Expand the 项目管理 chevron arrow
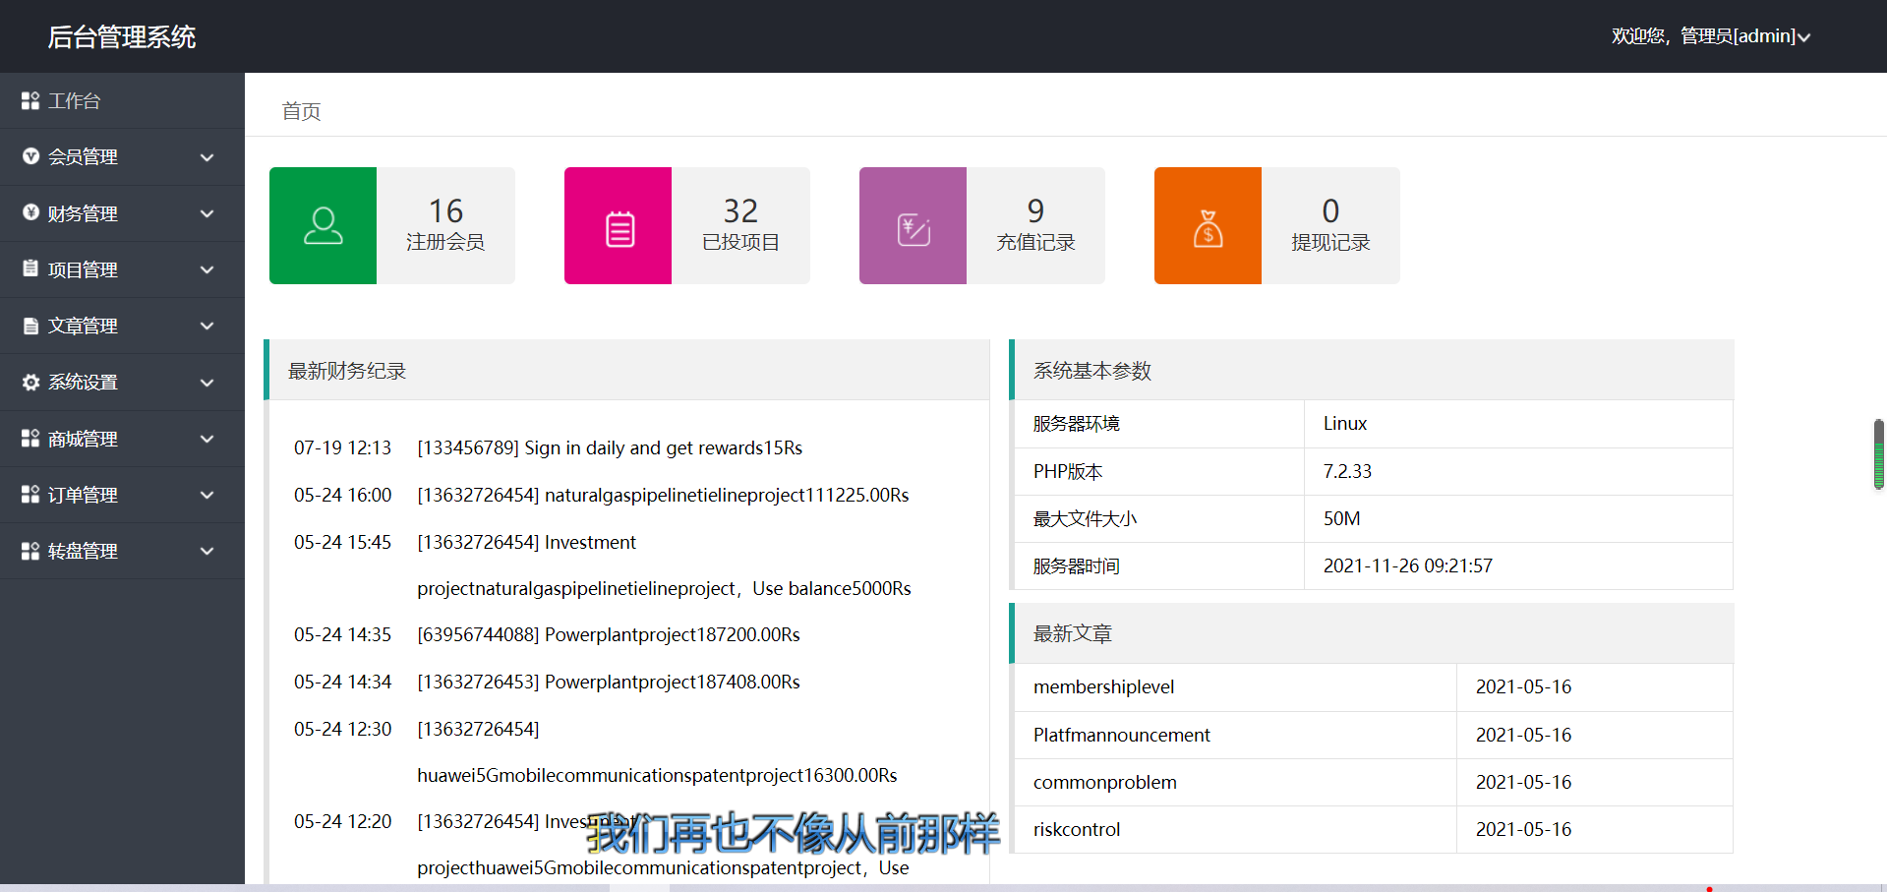The width and height of the screenshot is (1887, 892). click(206, 270)
